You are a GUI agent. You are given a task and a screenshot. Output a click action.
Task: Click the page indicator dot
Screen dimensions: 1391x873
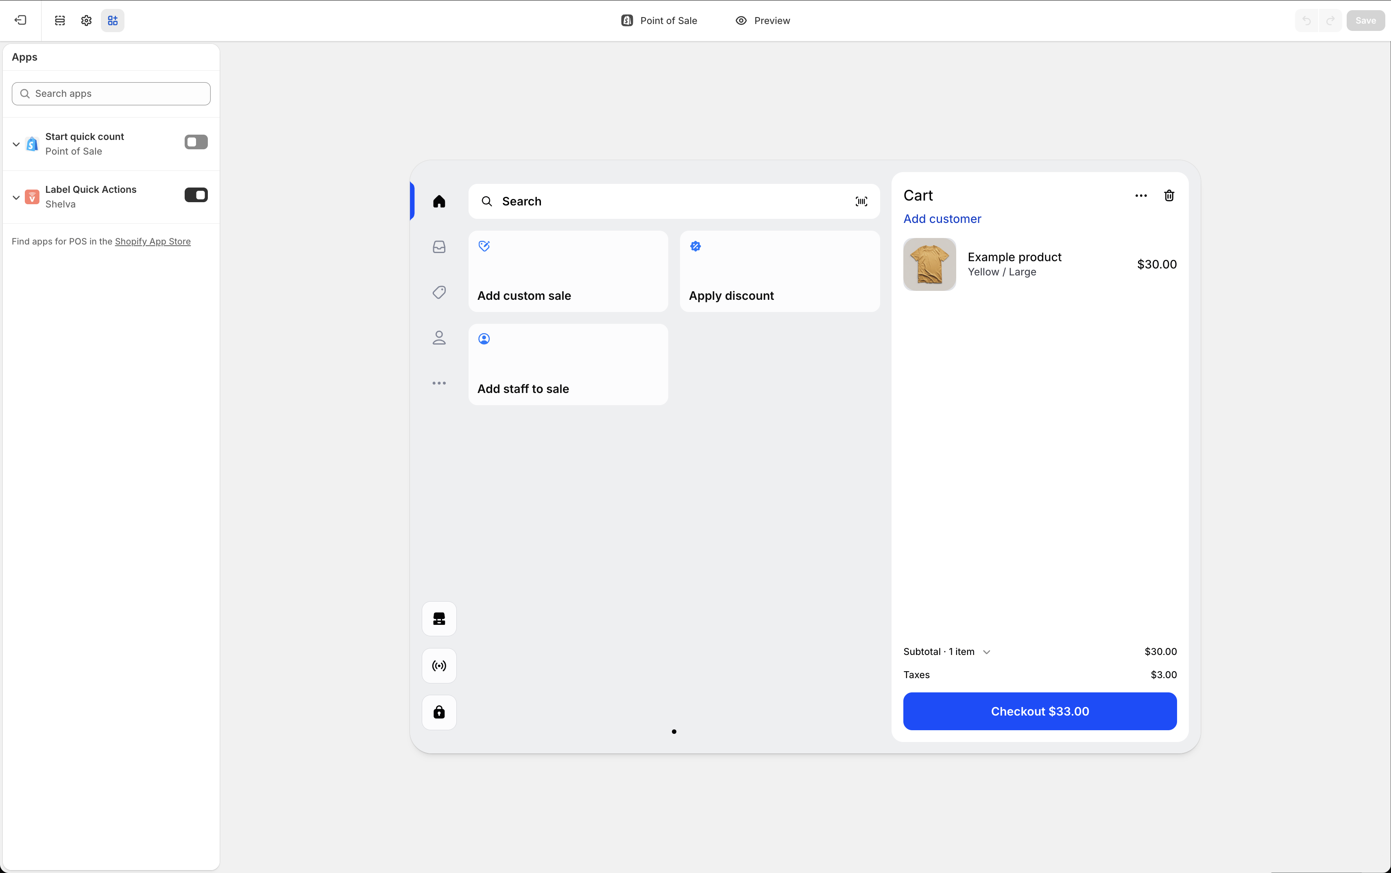[674, 731]
